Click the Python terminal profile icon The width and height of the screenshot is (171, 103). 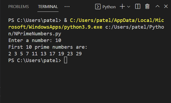point(98,7)
